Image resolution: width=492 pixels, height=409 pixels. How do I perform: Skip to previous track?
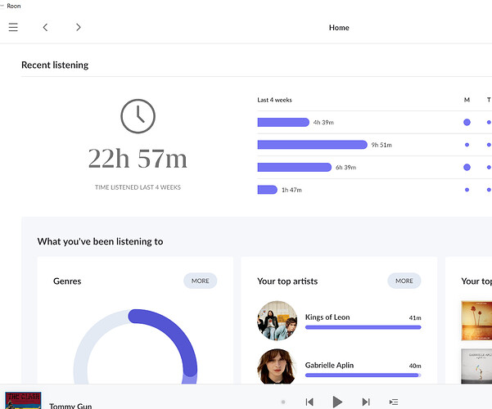click(x=309, y=402)
